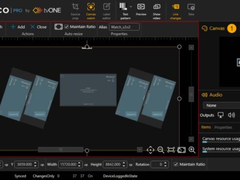Click the Width stepper arrows

click(x=79, y=164)
